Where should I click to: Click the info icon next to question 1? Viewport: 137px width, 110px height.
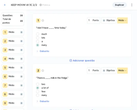pyautogui.click(x=43, y=20)
